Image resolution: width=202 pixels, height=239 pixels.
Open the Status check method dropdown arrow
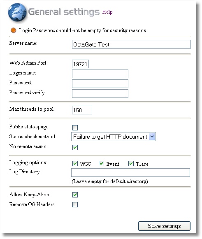pos(152,137)
